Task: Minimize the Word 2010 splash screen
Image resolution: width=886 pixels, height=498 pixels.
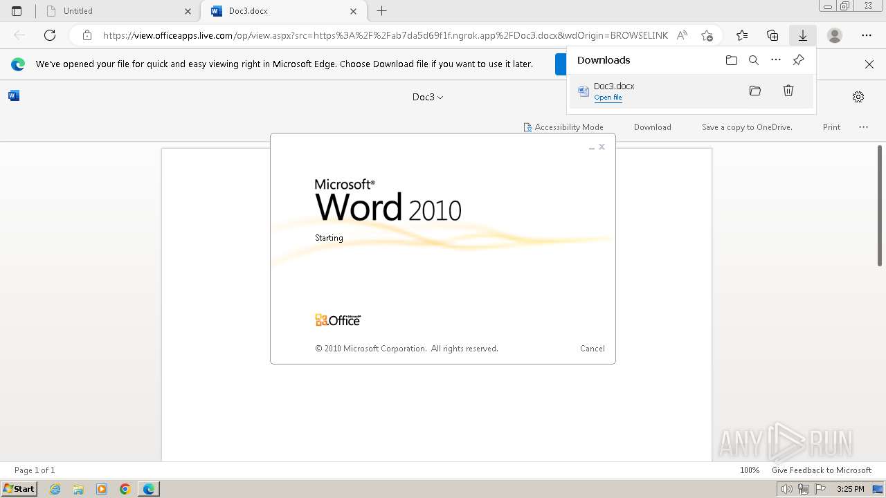Action: (592, 147)
